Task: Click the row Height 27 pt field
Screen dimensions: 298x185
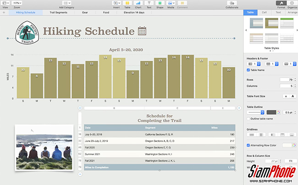Action: pos(272,161)
